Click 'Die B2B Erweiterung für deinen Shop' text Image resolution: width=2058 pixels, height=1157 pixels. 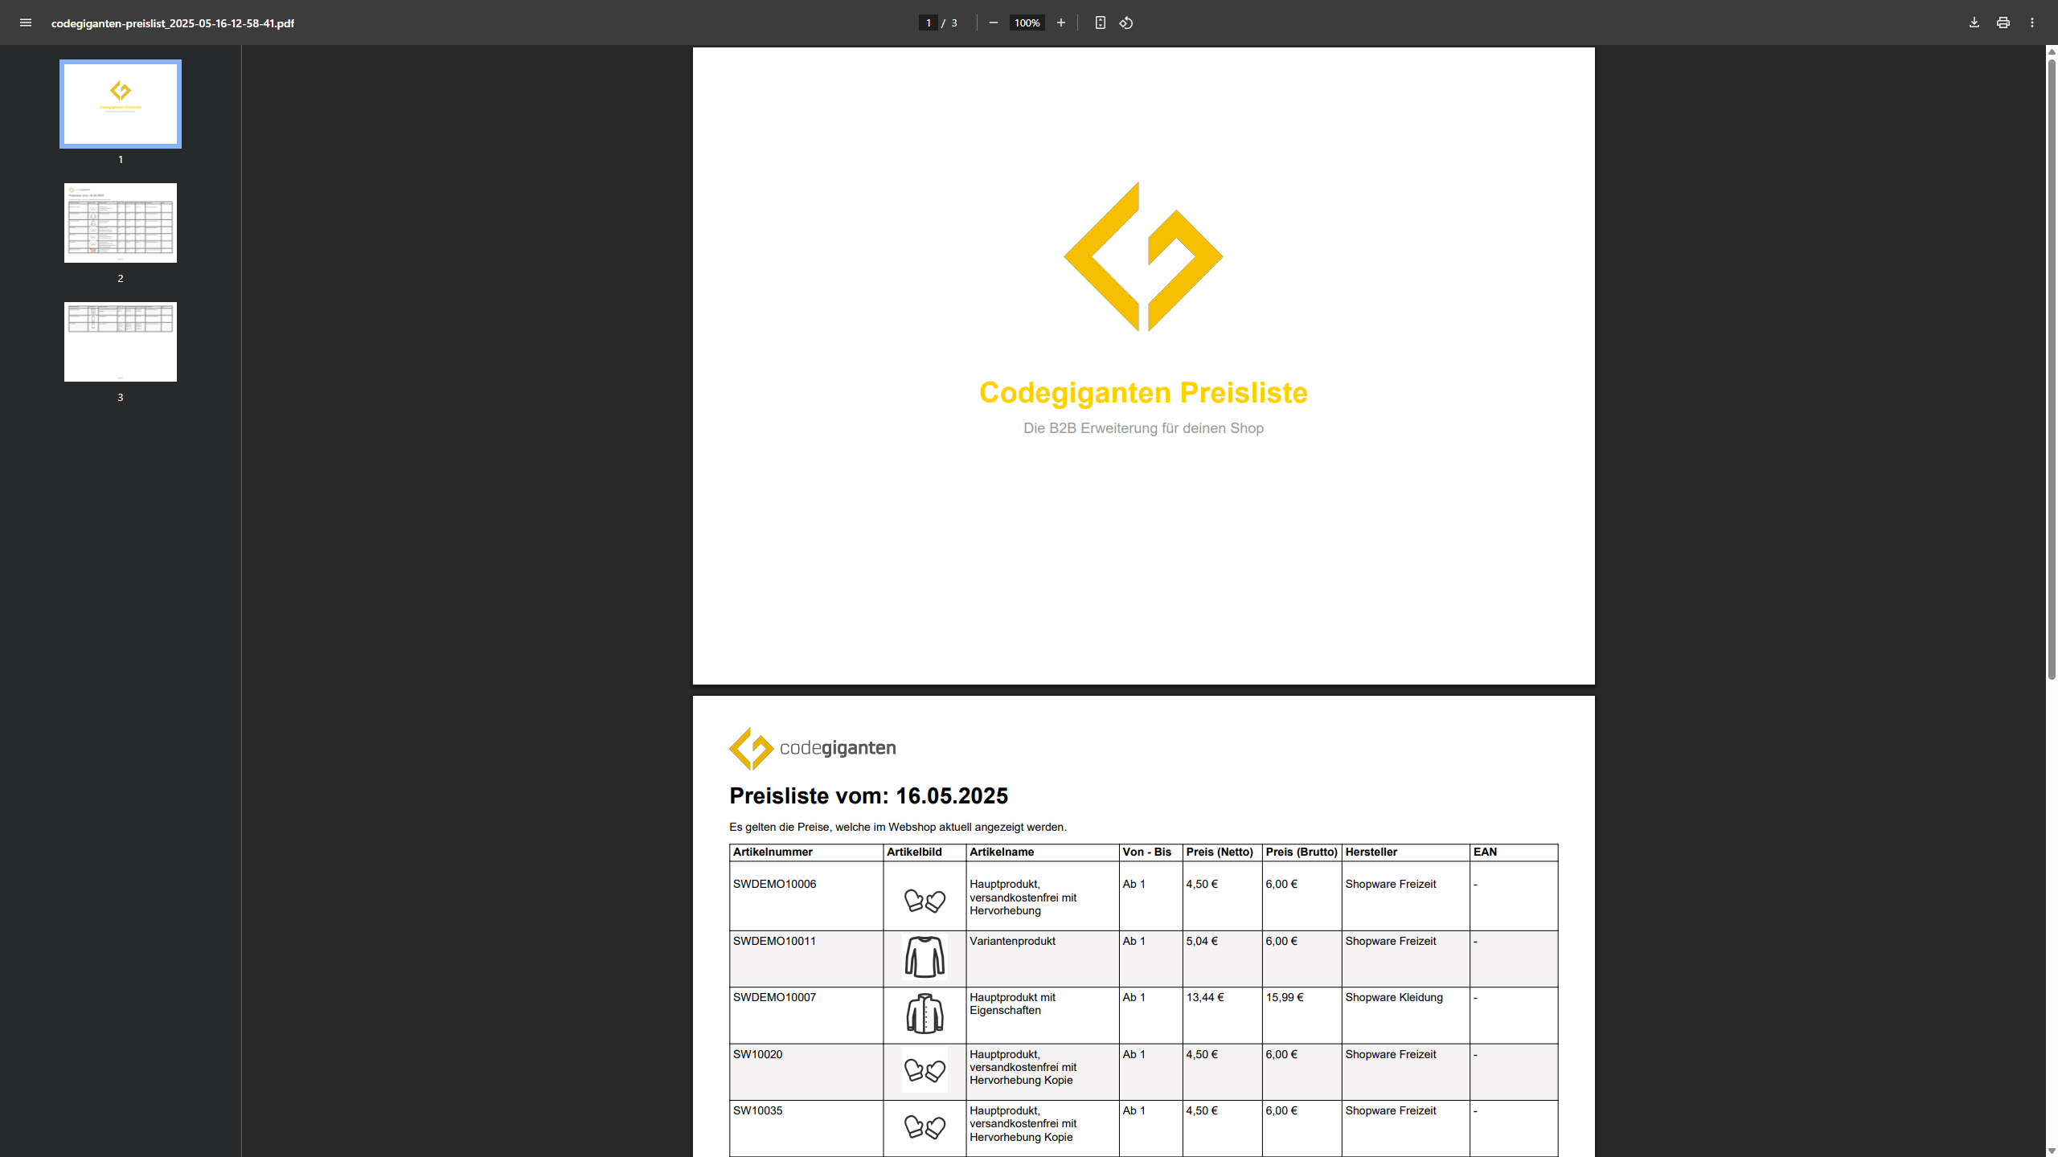[1143, 428]
